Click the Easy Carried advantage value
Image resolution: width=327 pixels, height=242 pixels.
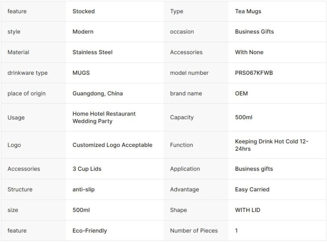252,189
